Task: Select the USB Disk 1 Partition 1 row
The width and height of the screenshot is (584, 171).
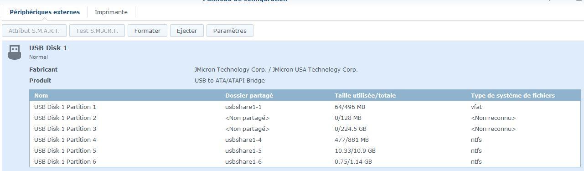Action: click(x=305, y=107)
